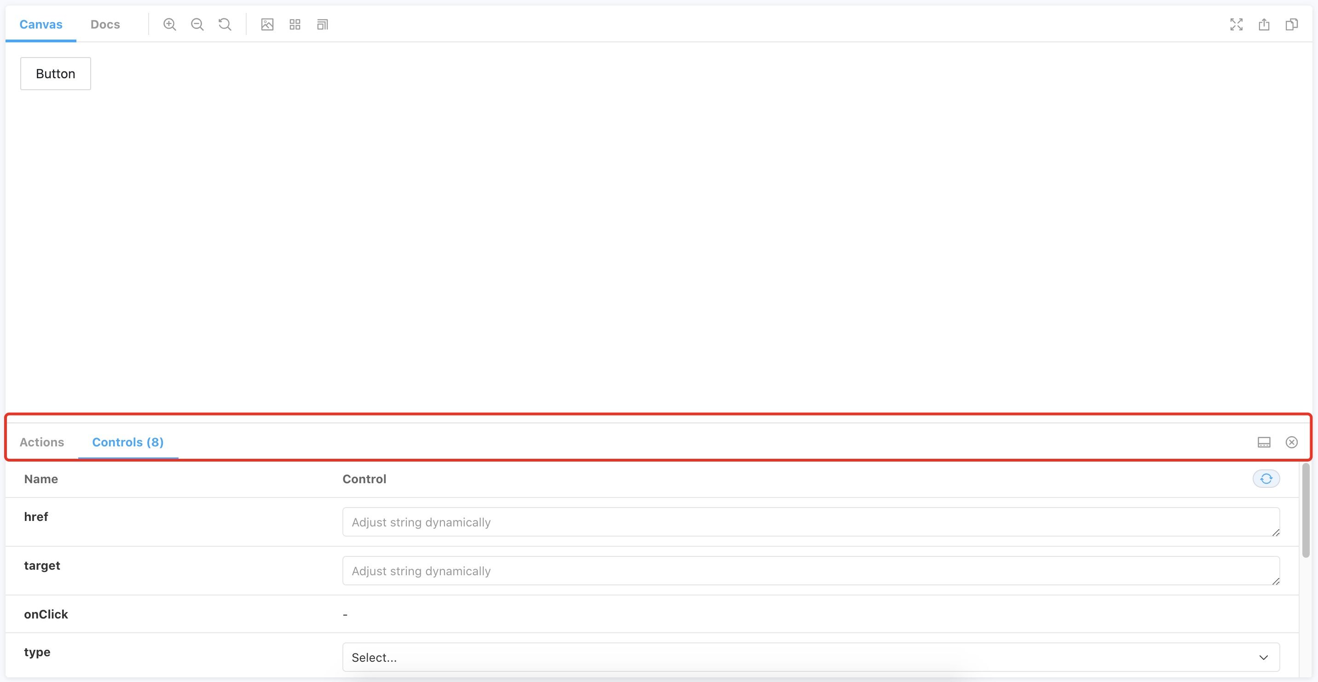Click the grid layout view icon

pos(295,24)
